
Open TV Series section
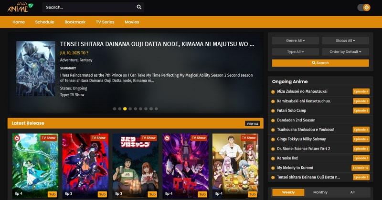pos(105,22)
